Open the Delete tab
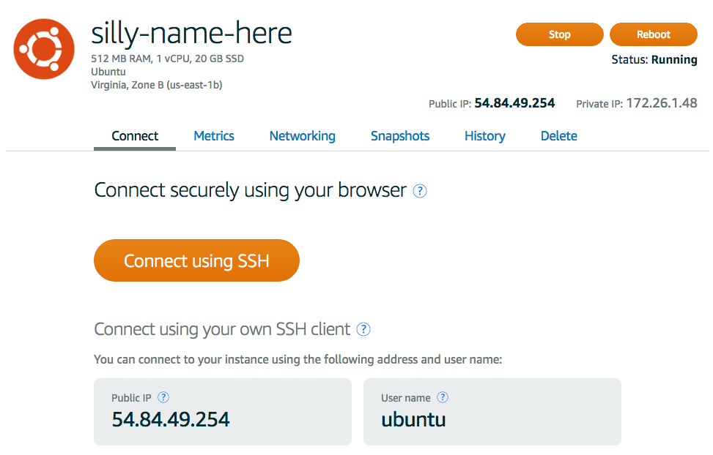 tap(559, 136)
